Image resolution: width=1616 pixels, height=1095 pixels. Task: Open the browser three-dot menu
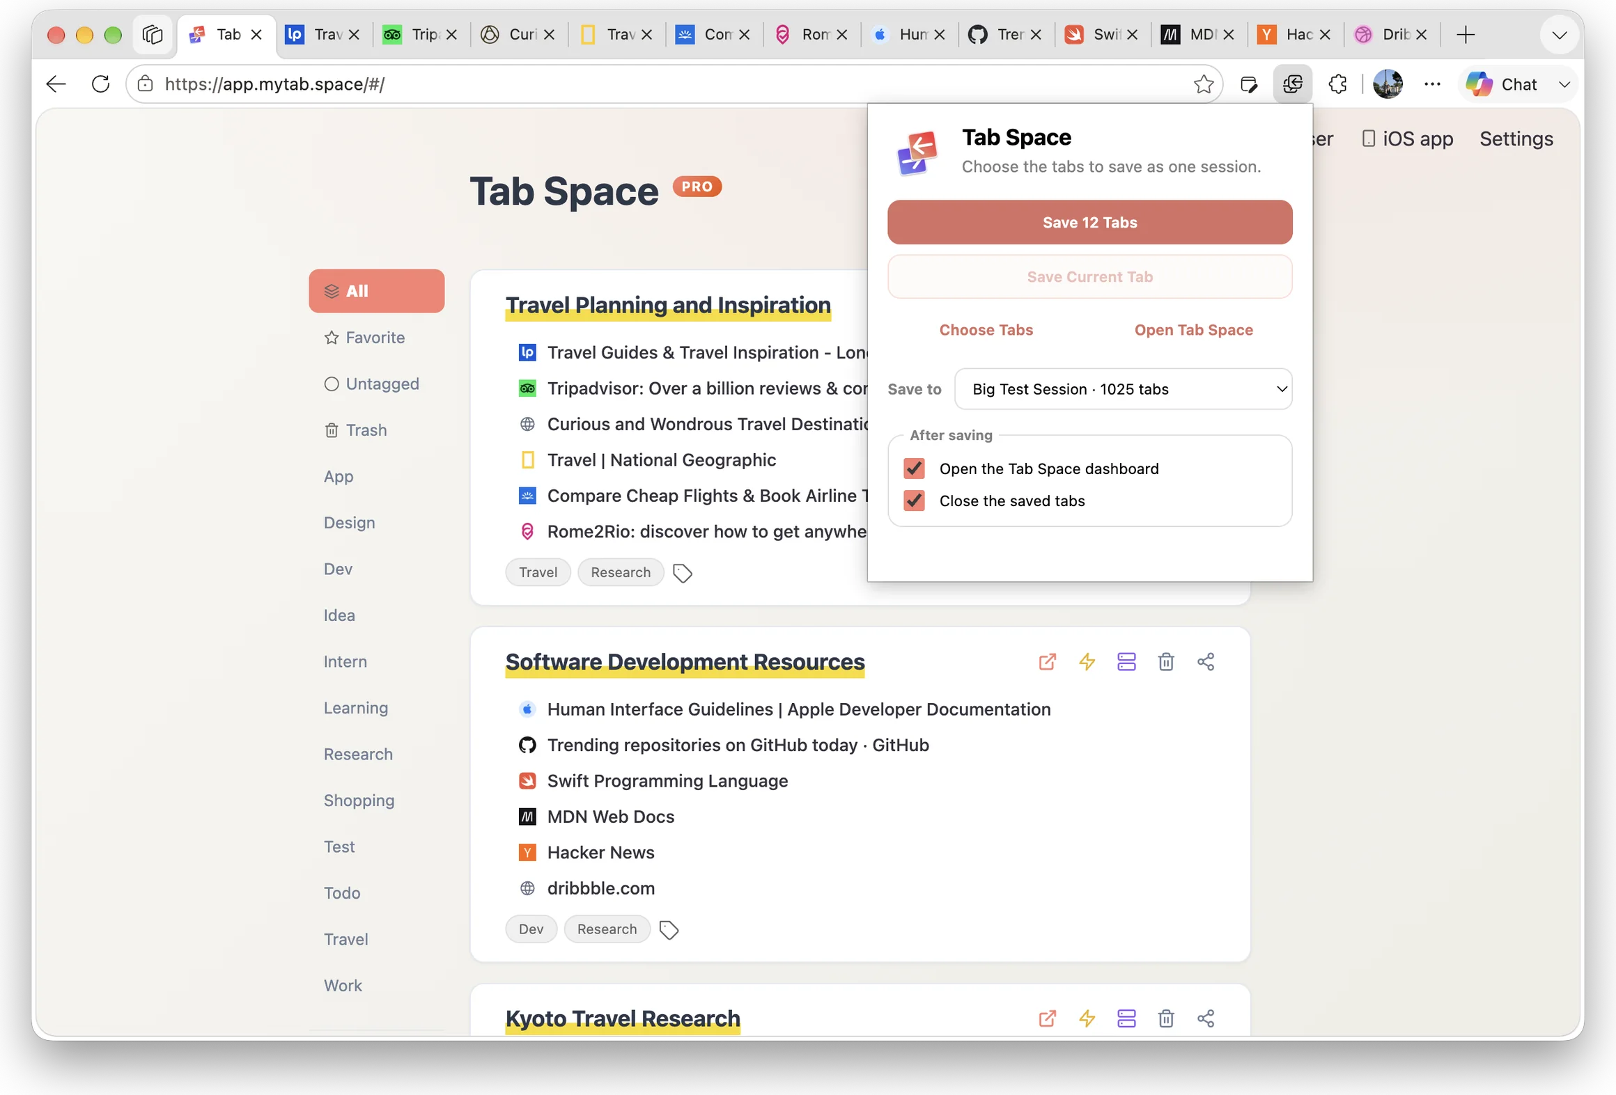(x=1432, y=84)
